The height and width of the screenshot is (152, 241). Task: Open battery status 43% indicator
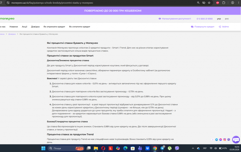tap(223, 148)
